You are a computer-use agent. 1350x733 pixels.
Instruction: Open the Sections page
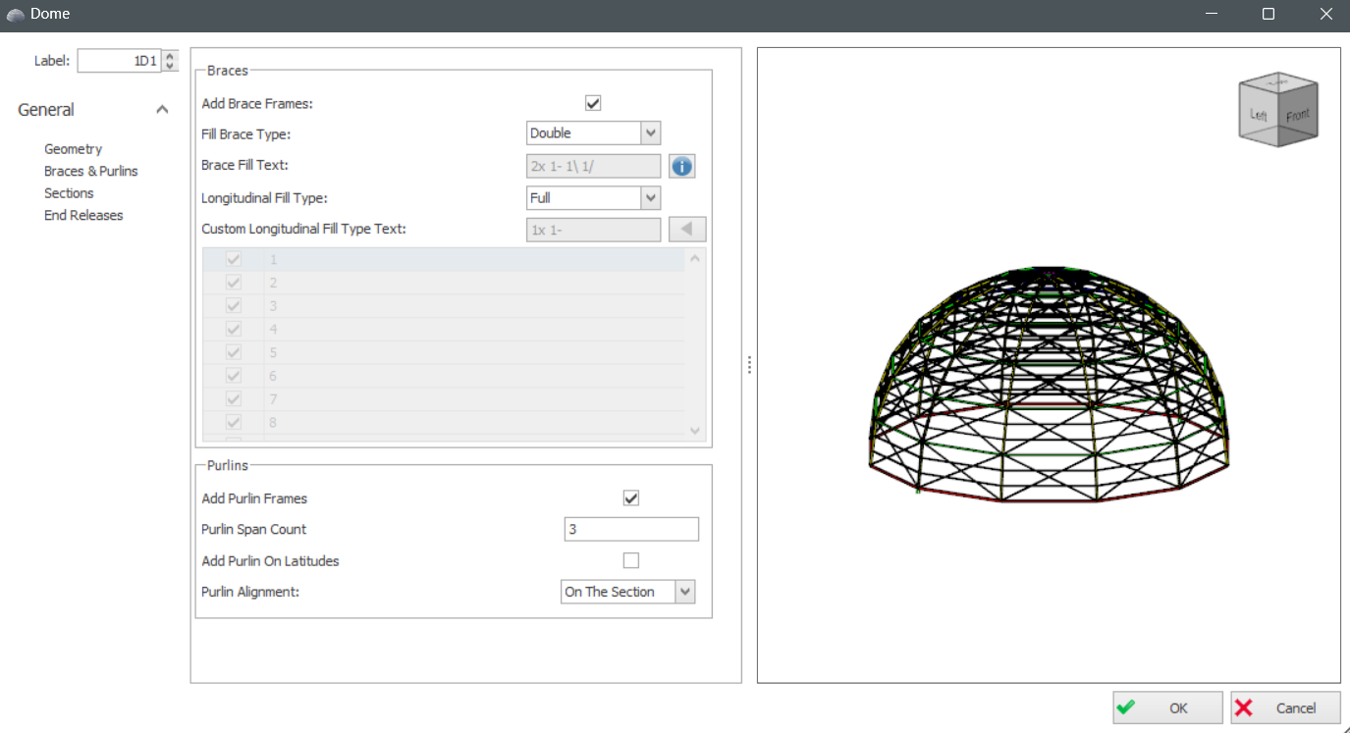click(x=69, y=193)
